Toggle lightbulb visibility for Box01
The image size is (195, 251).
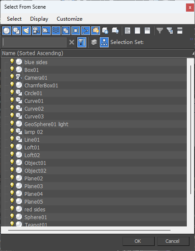(x=12, y=69)
